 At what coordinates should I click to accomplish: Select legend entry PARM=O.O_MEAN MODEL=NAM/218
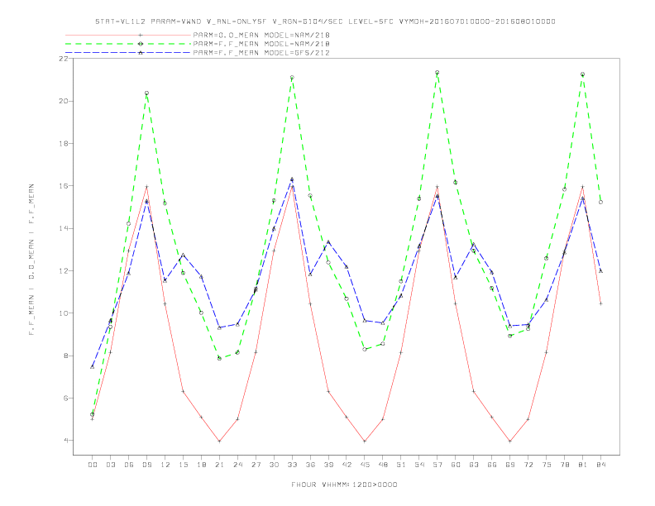point(261,35)
